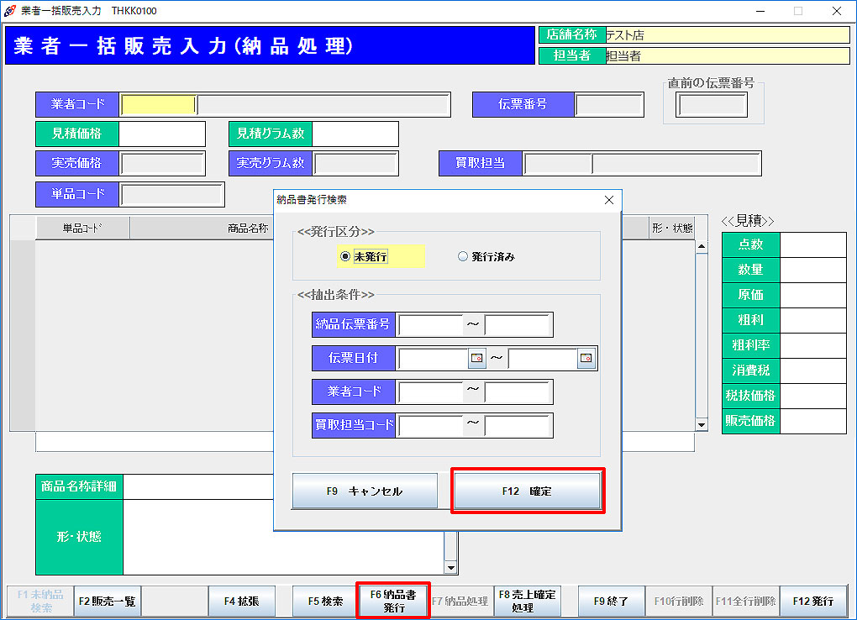Focus the start 買取担当コード field
The height and width of the screenshot is (620, 857).
[x=430, y=425]
